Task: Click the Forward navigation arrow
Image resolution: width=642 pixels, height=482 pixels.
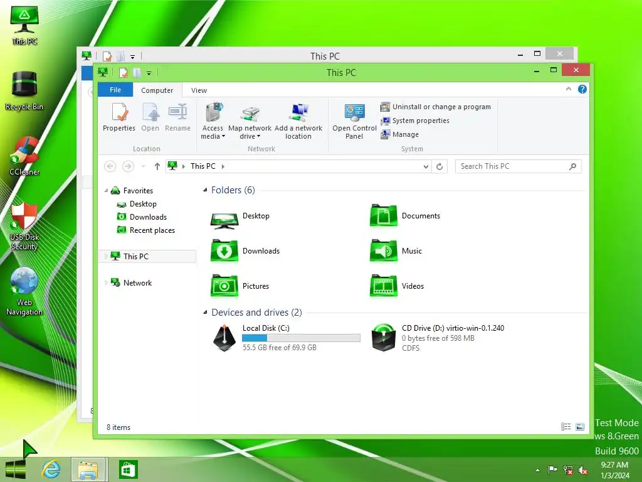Action: (x=128, y=166)
